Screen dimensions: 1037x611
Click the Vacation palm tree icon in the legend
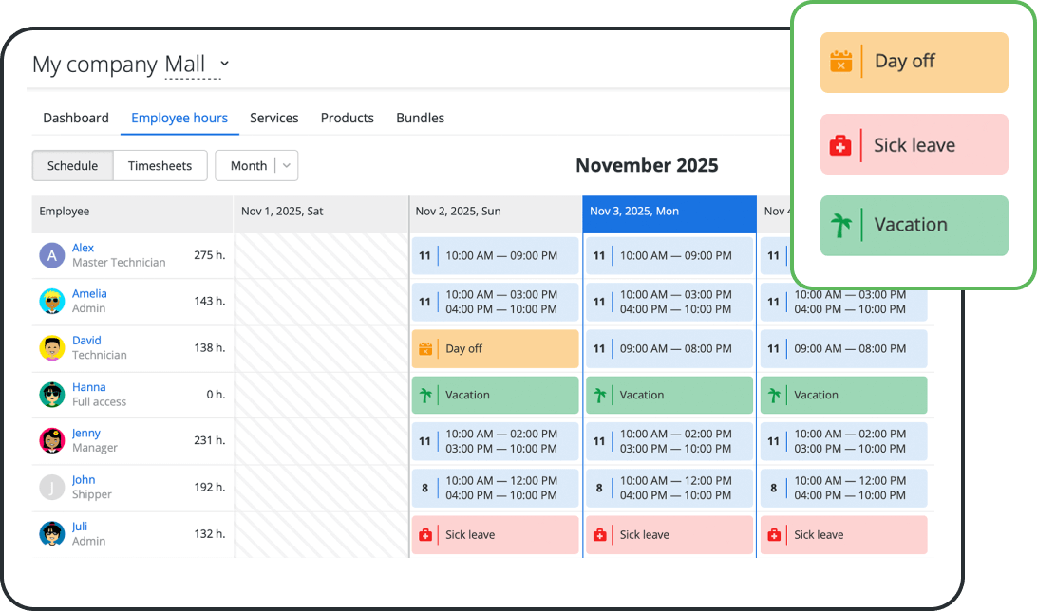tap(841, 225)
